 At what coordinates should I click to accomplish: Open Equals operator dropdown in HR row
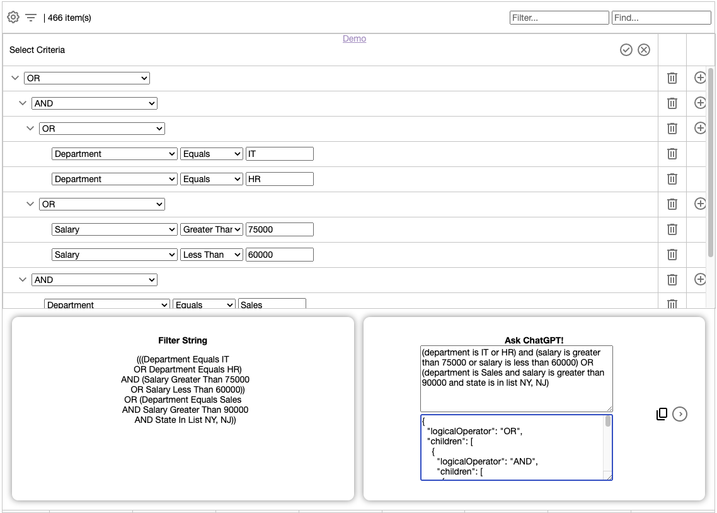(x=211, y=179)
